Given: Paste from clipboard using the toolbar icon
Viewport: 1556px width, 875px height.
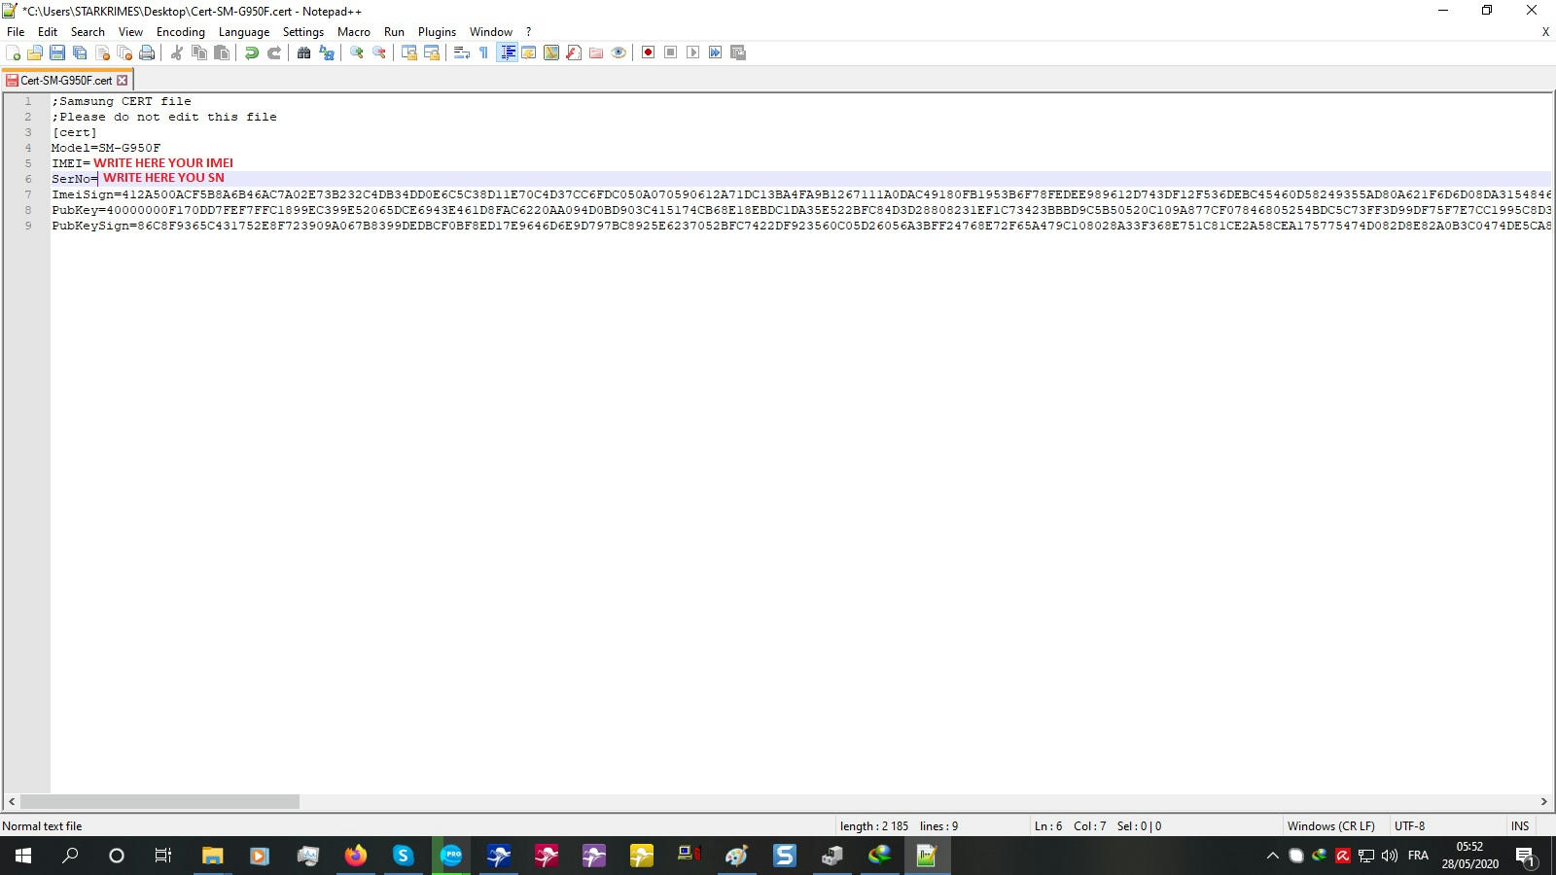Looking at the screenshot, I should point(222,52).
